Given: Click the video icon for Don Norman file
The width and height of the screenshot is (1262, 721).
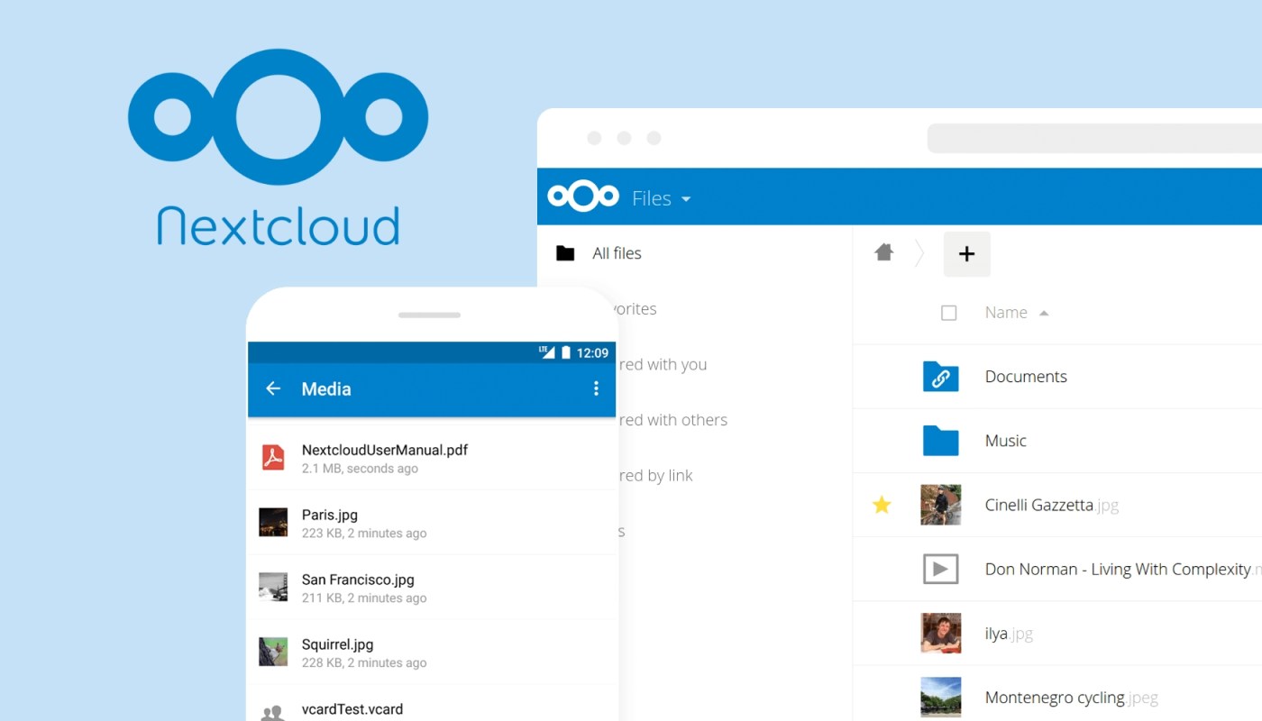Looking at the screenshot, I should (x=940, y=570).
